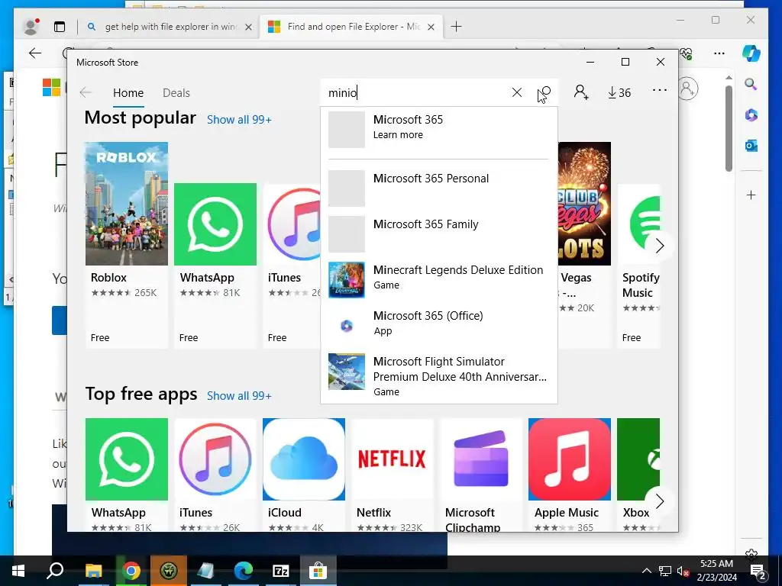The height and width of the screenshot is (586, 782).
Task: Open the Apple Music app tile
Action: [570, 475]
